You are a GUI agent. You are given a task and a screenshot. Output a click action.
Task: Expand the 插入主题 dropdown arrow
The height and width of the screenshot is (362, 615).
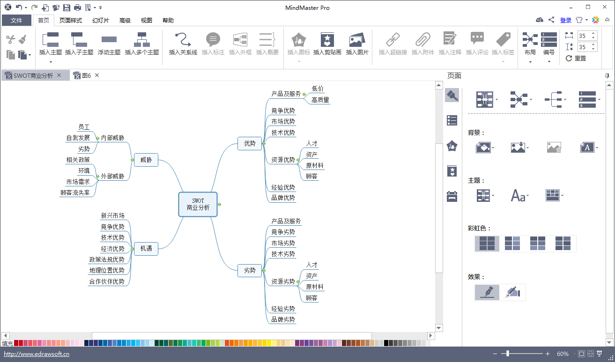pyautogui.click(x=51, y=62)
